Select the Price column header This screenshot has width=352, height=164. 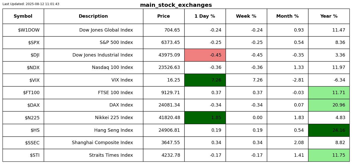pos(164,16)
